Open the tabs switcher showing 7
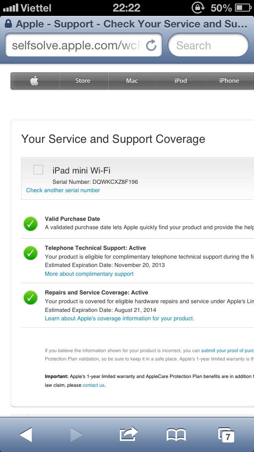 coord(226,435)
